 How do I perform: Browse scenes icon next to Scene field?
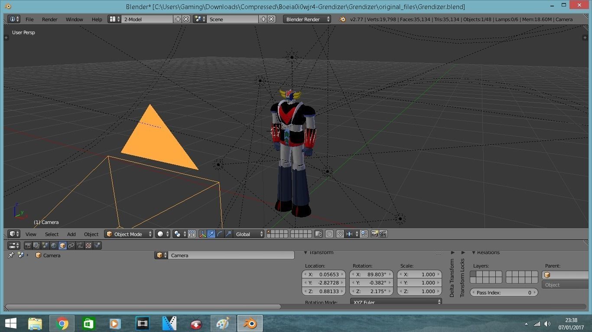pyautogui.click(x=200, y=19)
